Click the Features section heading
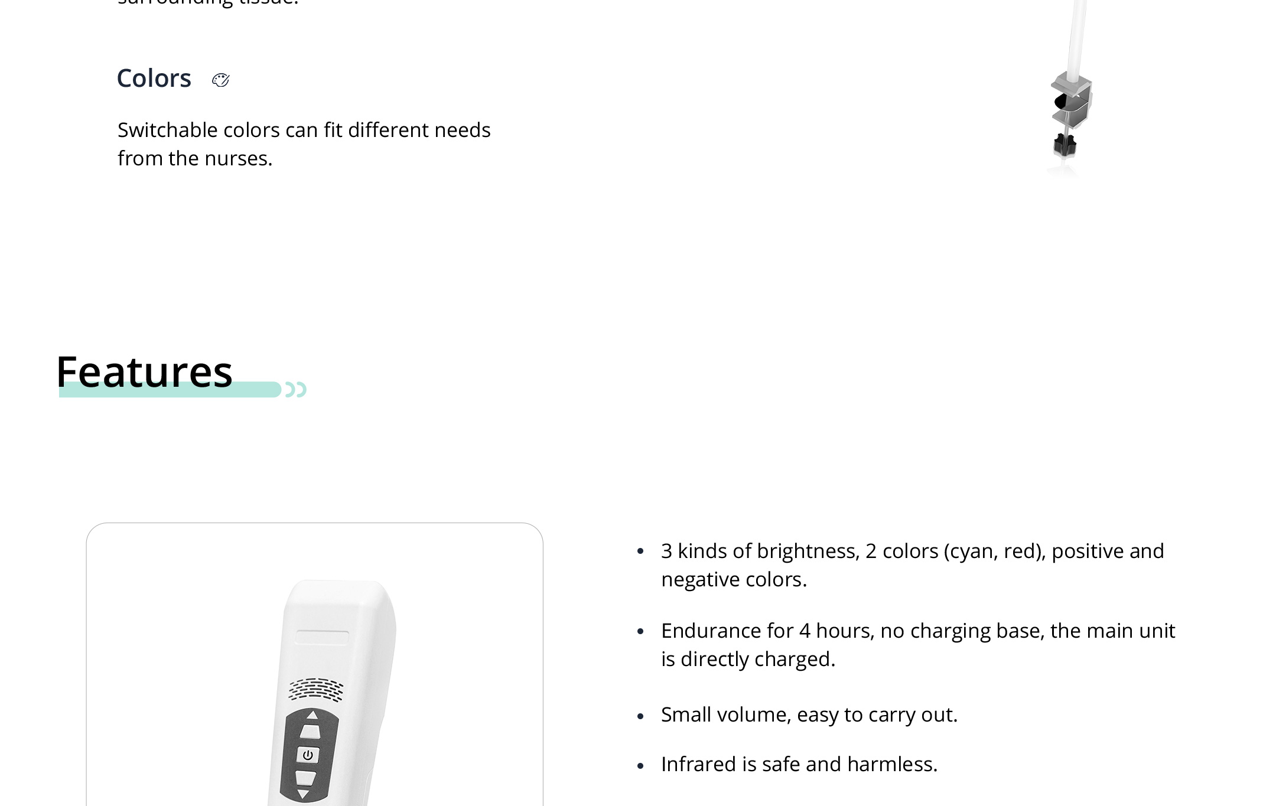 tap(145, 372)
